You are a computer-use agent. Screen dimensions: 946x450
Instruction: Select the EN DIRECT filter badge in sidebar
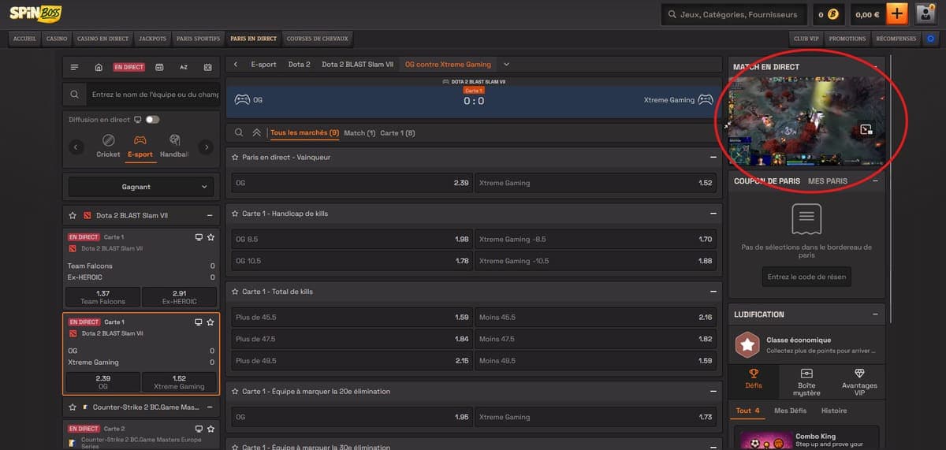[129, 67]
